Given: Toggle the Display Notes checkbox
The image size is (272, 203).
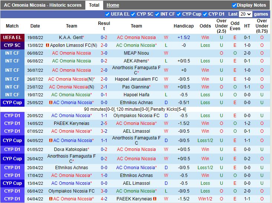Looking at the screenshot, I should point(234,5).
